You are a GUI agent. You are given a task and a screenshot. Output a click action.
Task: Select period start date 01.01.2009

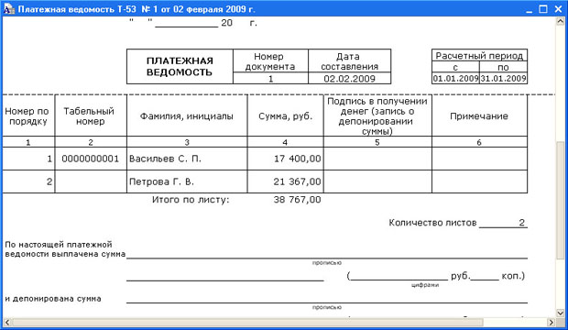click(455, 78)
